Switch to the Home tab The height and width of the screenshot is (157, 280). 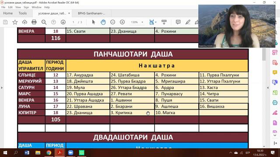(x=8, y=14)
